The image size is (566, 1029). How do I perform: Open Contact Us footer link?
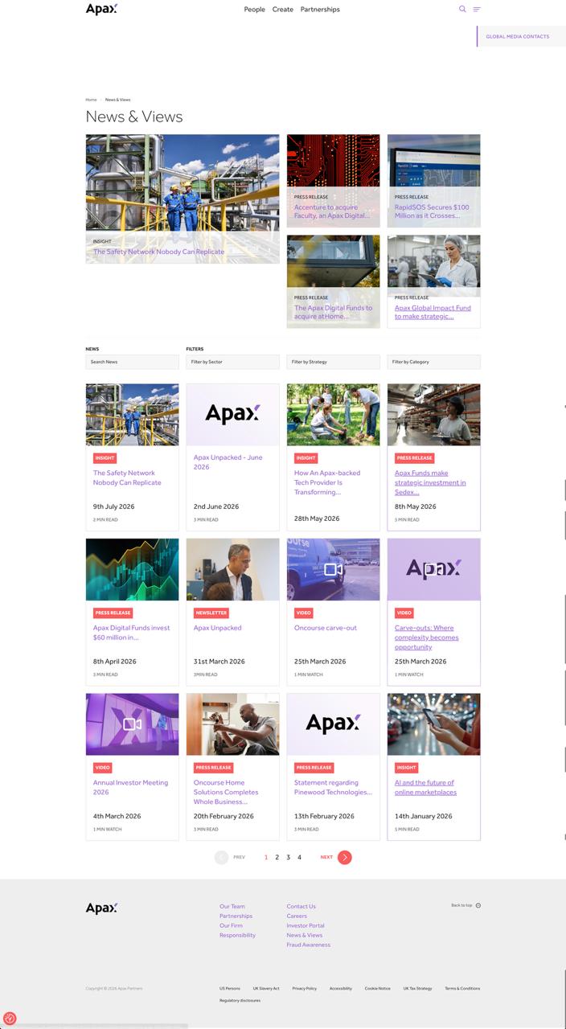pos(301,906)
